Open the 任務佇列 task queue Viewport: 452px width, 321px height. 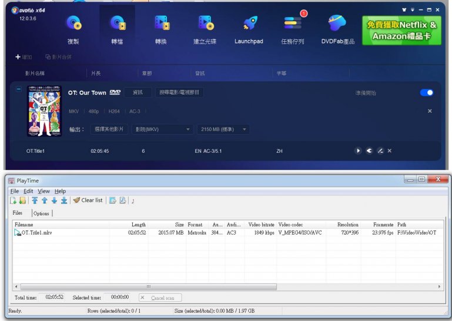[x=293, y=29]
